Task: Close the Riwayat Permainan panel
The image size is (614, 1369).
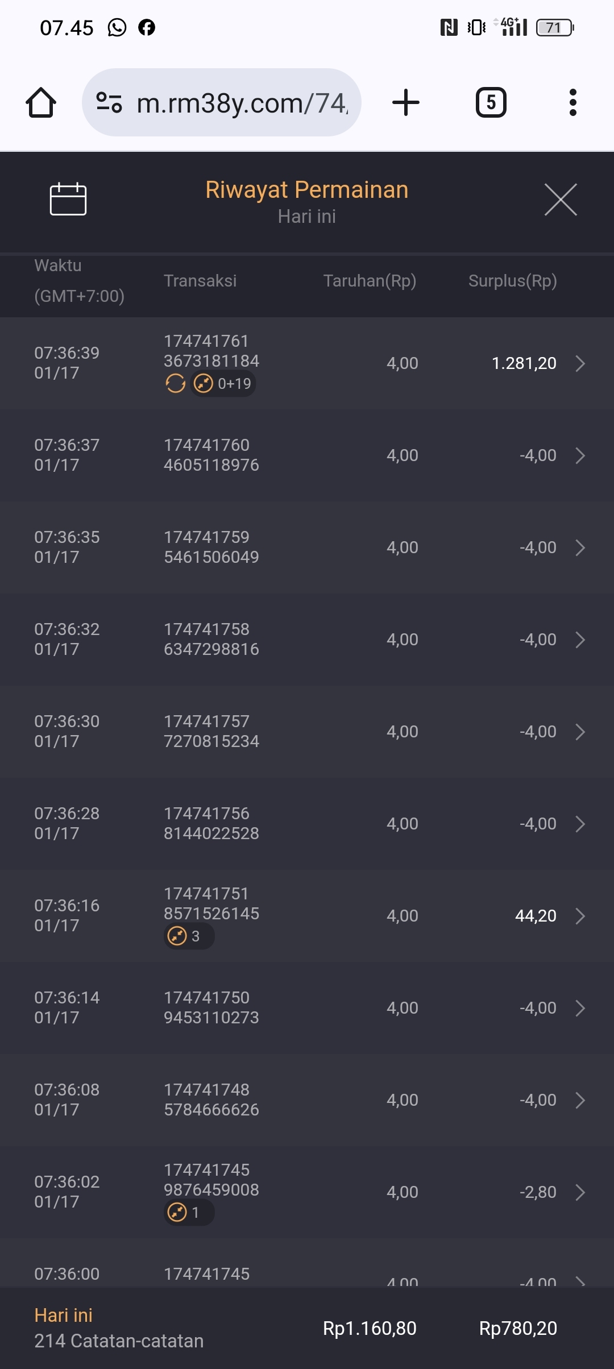Action: (561, 200)
